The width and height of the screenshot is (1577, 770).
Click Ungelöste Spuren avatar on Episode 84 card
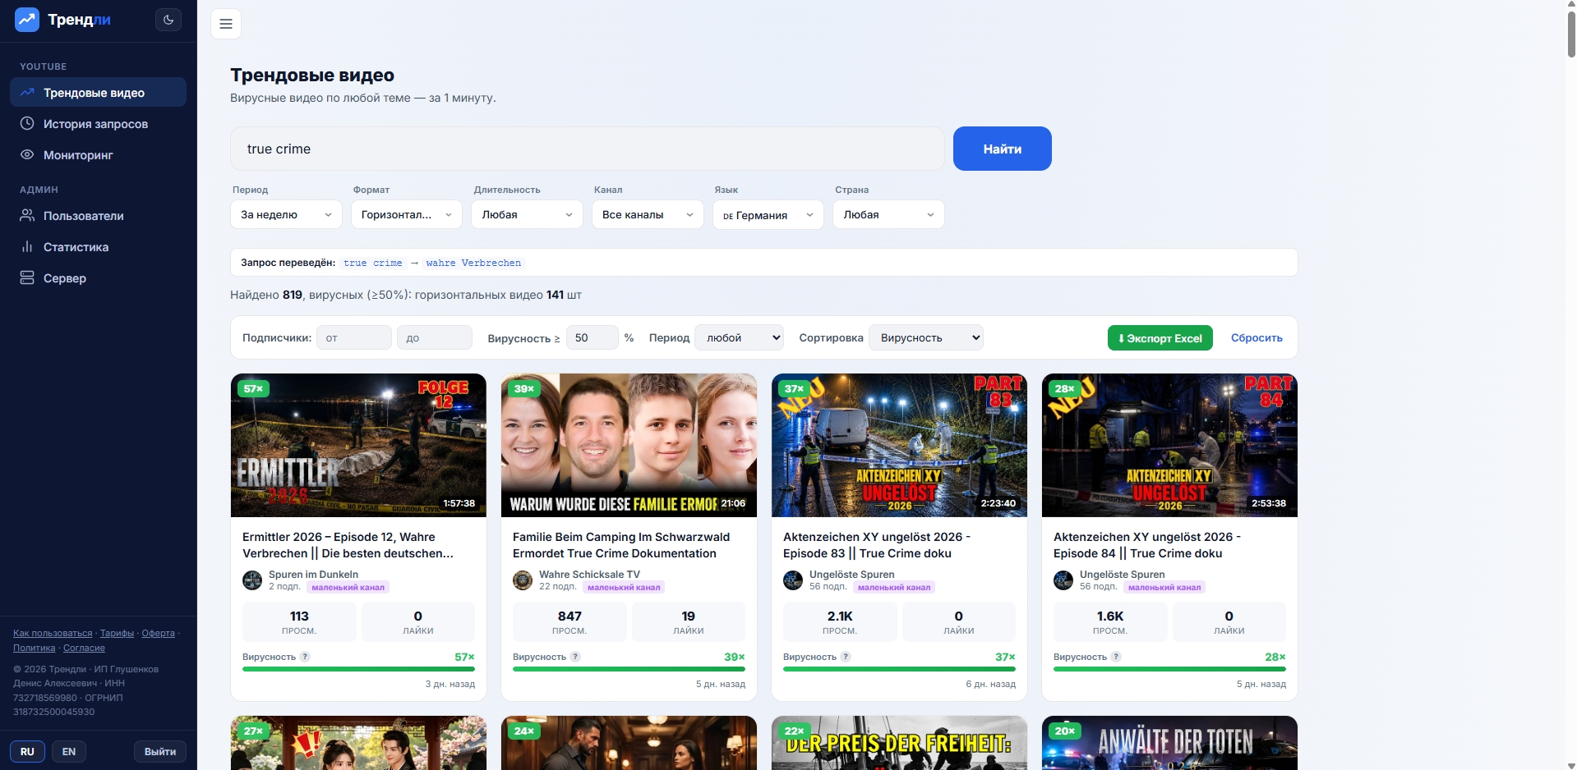[x=1063, y=580]
